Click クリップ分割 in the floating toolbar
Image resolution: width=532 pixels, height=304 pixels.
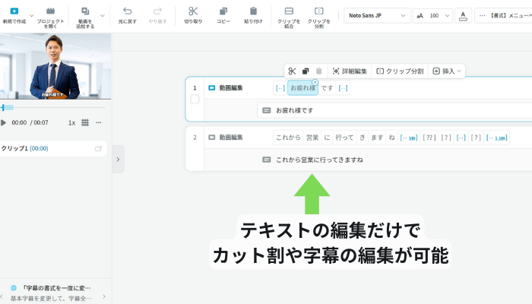[x=400, y=71]
